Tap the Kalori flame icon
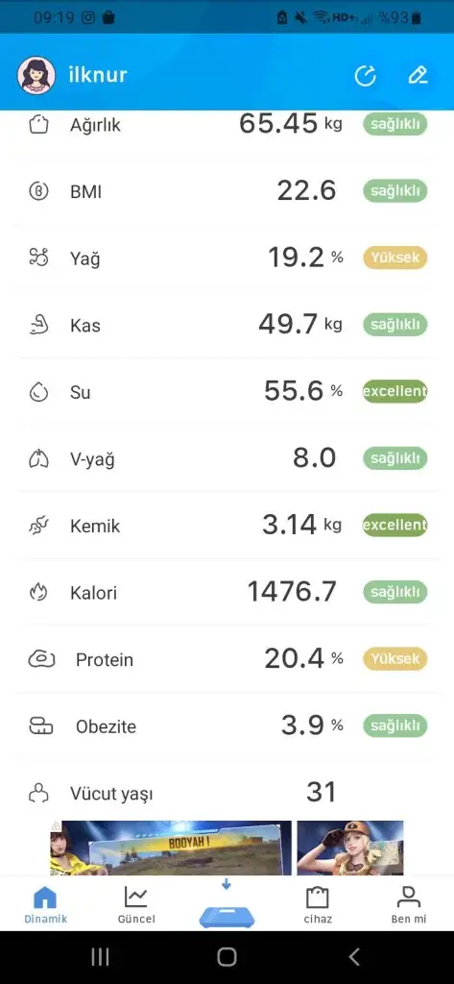This screenshot has width=454, height=984. pyautogui.click(x=39, y=592)
